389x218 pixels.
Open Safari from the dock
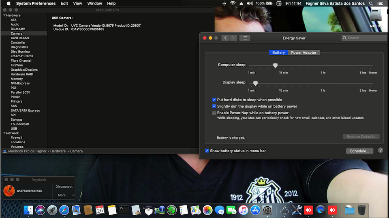(x=64, y=210)
